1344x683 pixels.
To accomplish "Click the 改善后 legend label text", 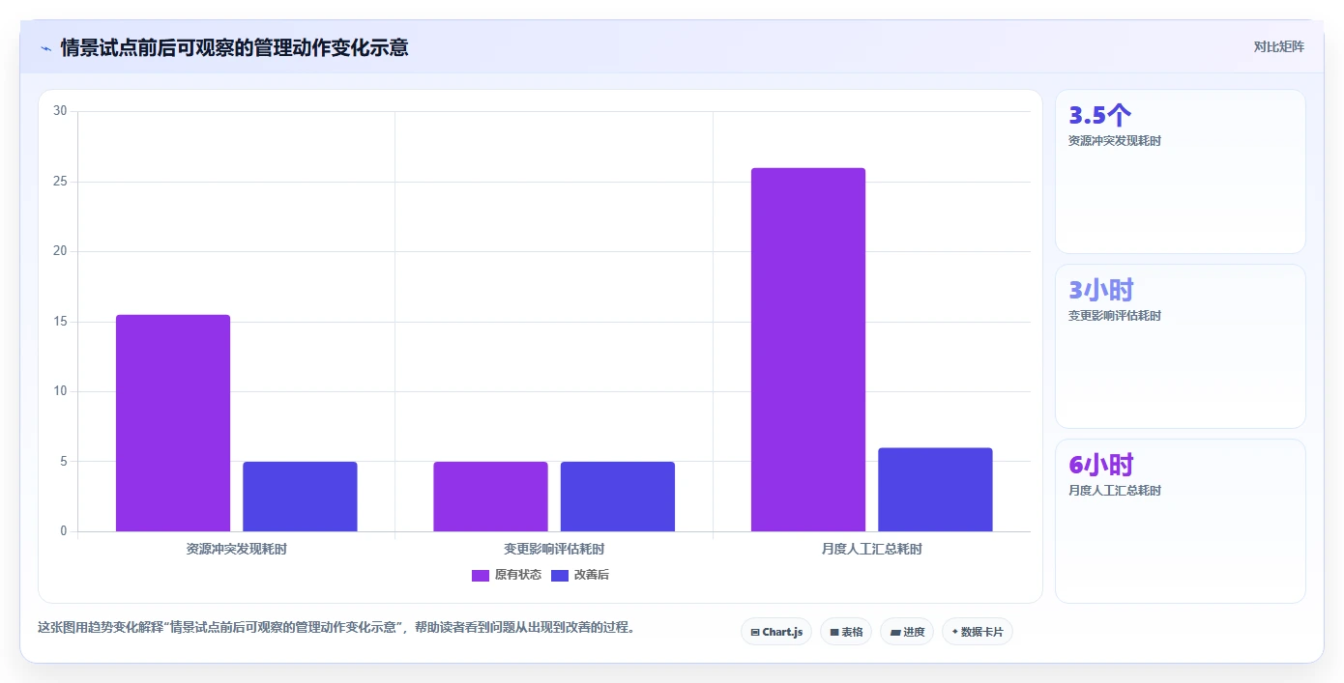I will coord(592,575).
